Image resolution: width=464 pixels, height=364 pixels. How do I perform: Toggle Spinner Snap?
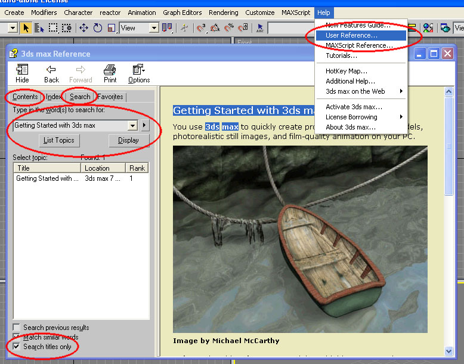pos(243,28)
